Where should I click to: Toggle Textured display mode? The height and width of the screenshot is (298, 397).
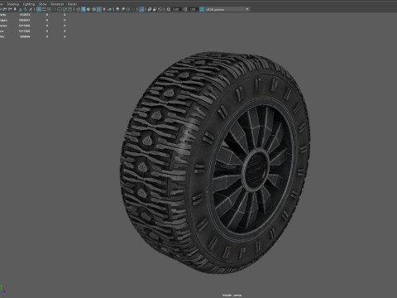[x=99, y=9]
